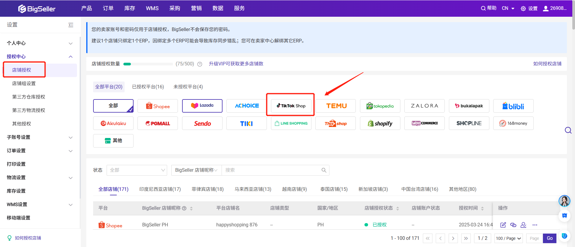The height and width of the screenshot is (247, 575).
Task: Collapse the settings sidebar with the menu icon
Action: 71,25
